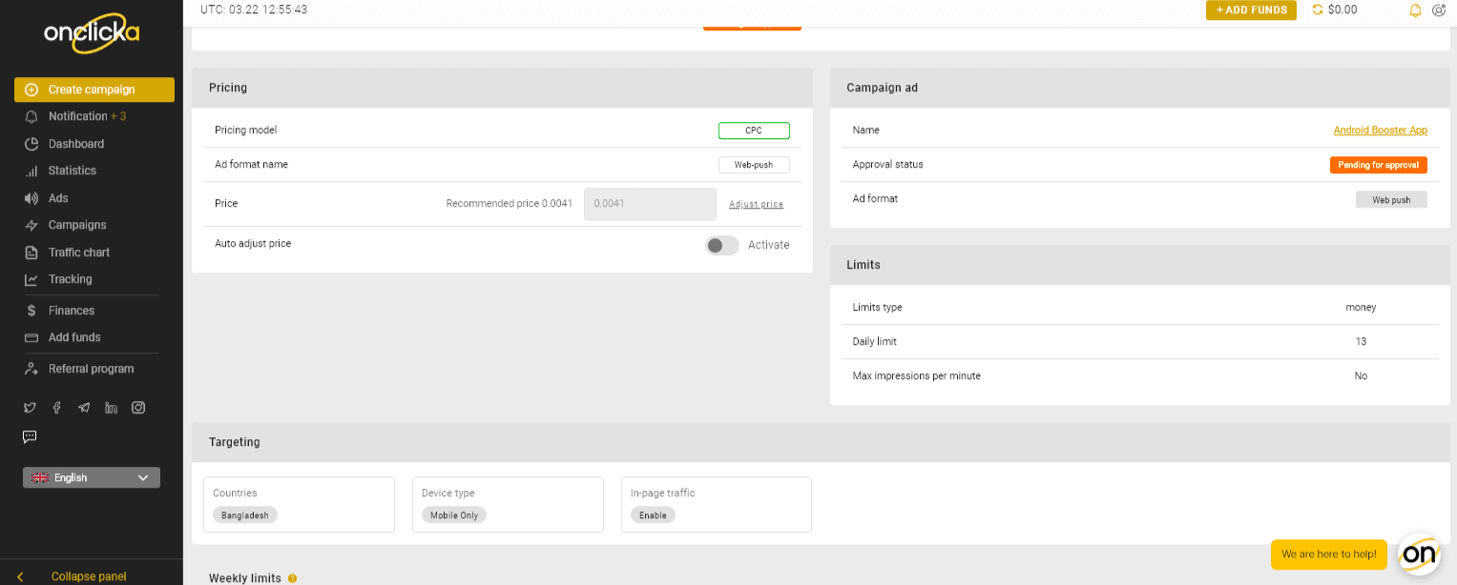Click the Twitter social icon
1457x585 pixels.
pyautogui.click(x=31, y=408)
